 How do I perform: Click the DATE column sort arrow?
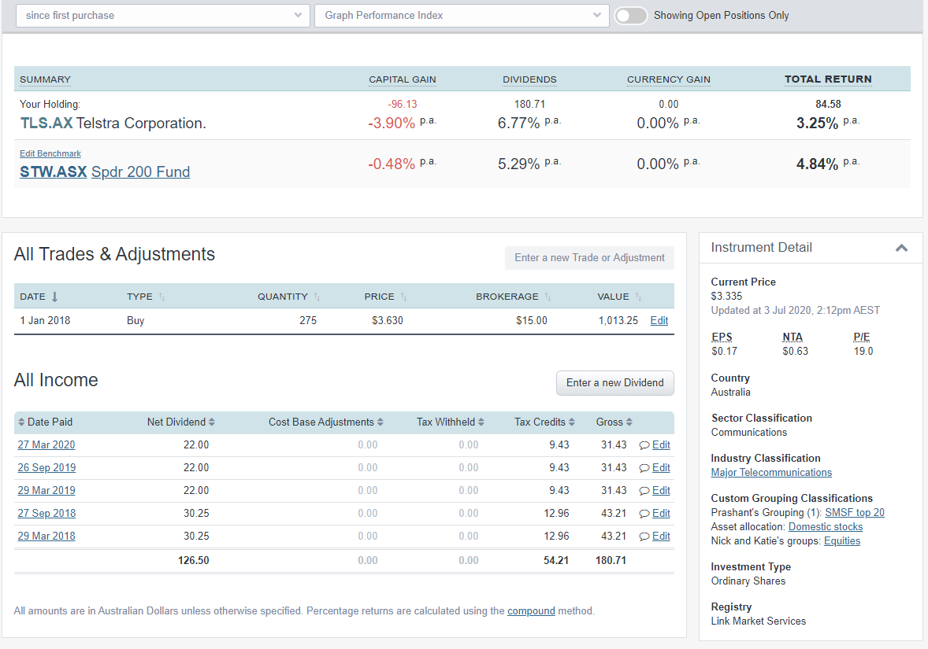click(x=53, y=297)
